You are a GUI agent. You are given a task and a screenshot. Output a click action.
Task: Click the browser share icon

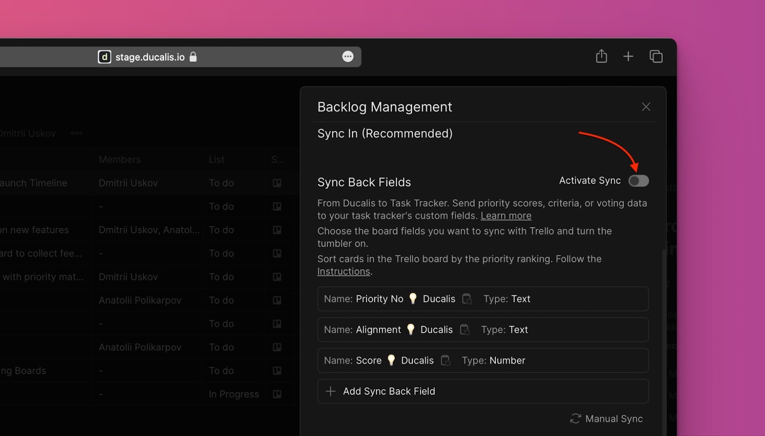click(601, 56)
